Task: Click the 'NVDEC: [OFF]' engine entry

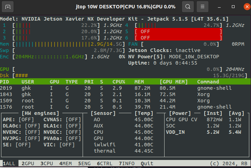Action: [62, 132]
